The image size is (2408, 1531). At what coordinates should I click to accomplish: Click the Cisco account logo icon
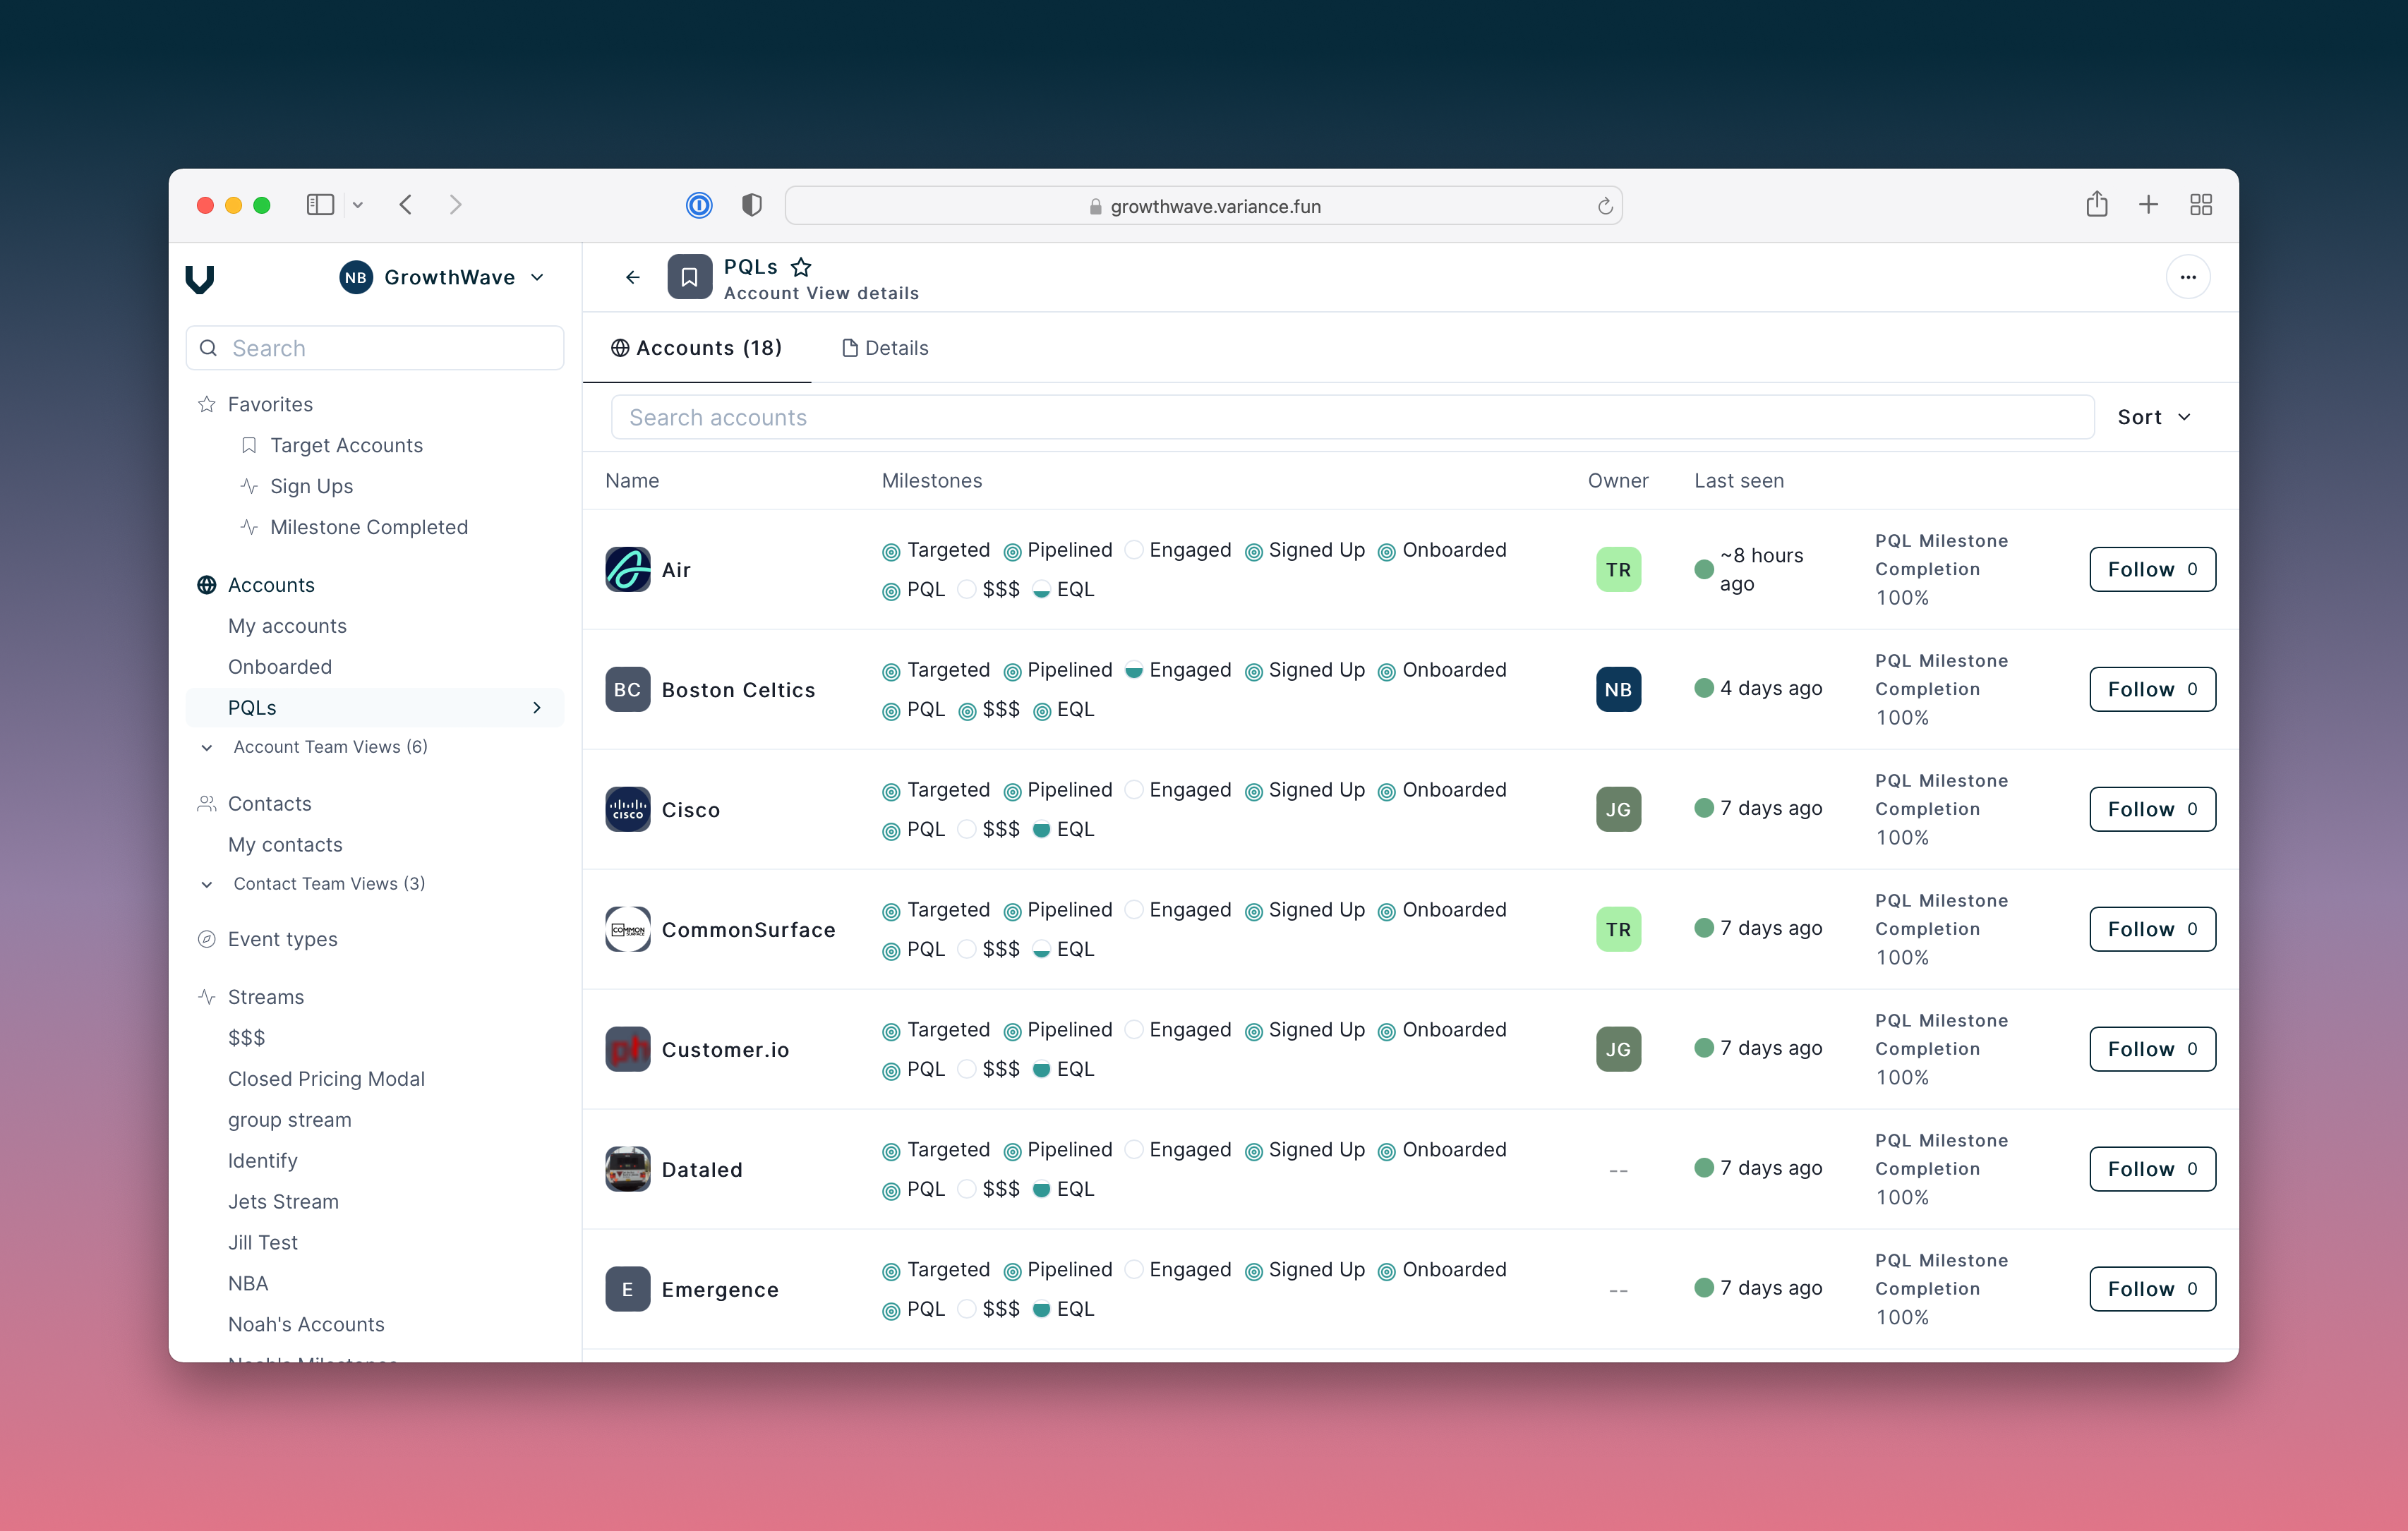627,809
